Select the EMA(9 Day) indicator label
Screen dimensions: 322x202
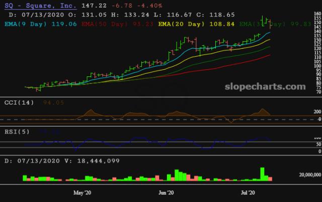tap(32, 23)
